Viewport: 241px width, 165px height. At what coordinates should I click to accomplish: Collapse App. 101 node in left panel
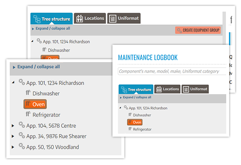pos(14,82)
